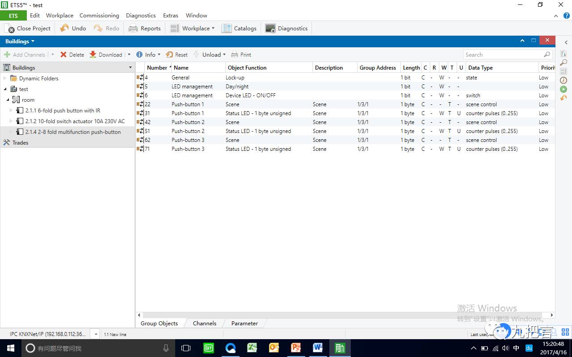Screen dimensions: 572x357
Task: Expand the Dynamic Folders tree node
Action: (5, 79)
